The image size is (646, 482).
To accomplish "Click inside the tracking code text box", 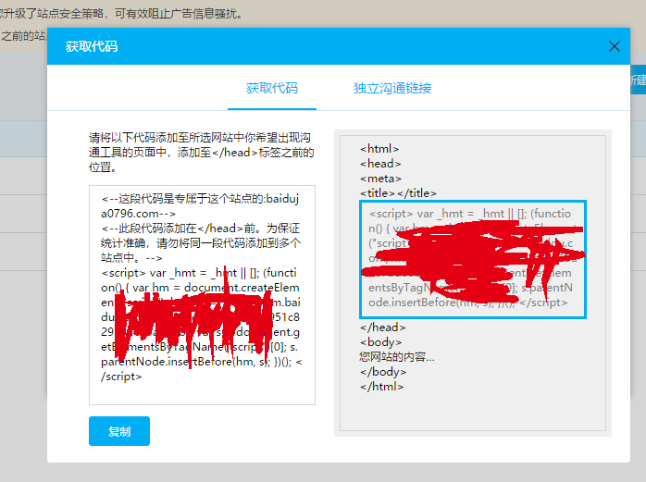I will pyautogui.click(x=202, y=295).
